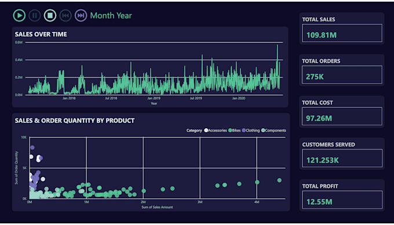Skip forward to next month

81,16
